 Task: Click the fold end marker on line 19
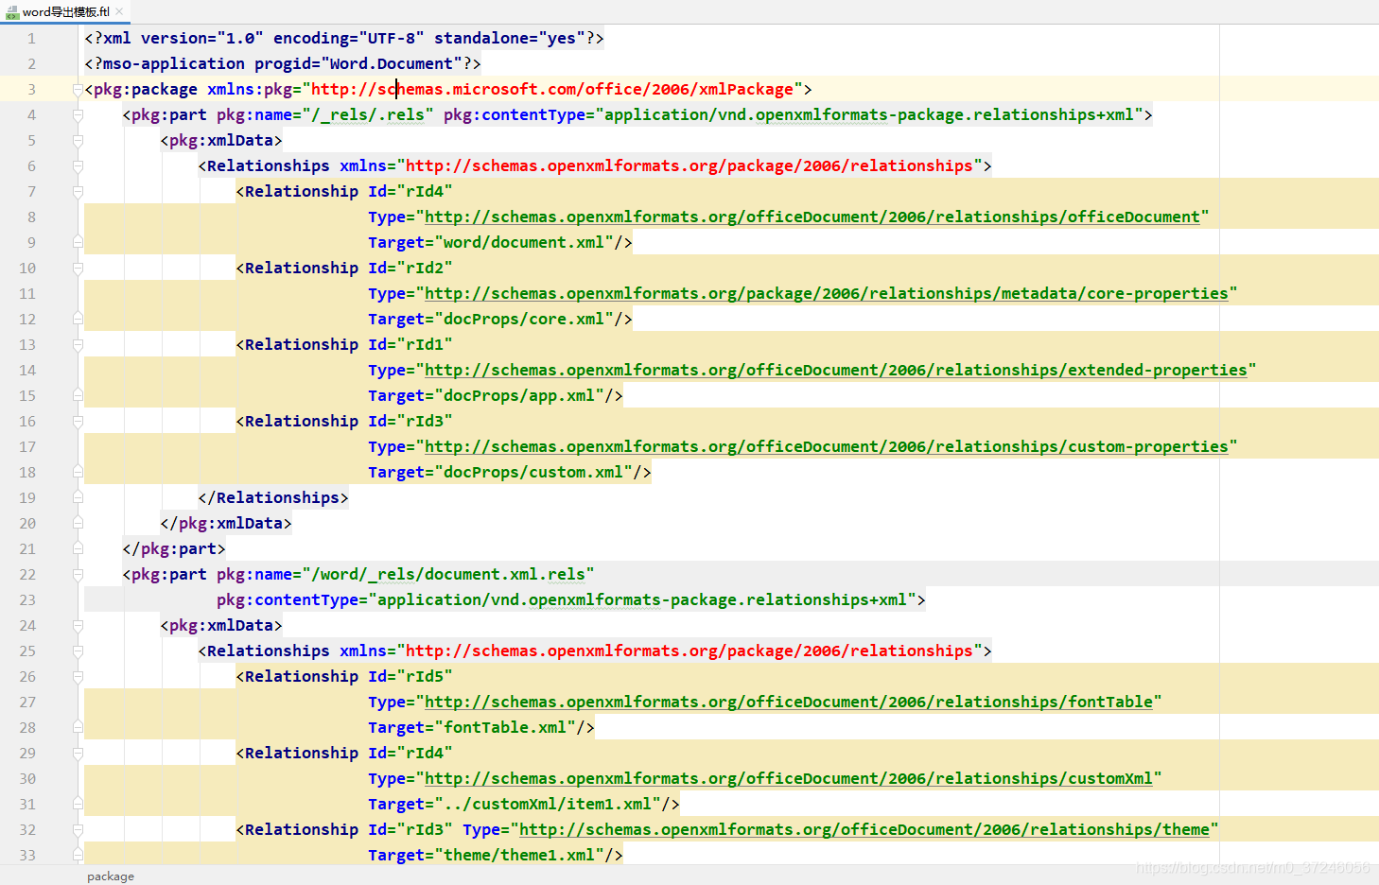[78, 497]
